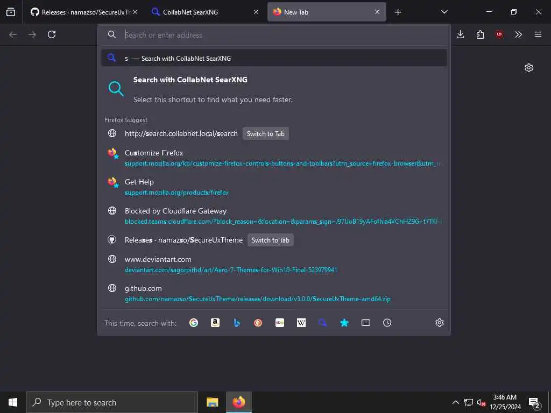The height and width of the screenshot is (413, 551).
Task: Search this time with DuckDuckGo
Action: (258, 323)
